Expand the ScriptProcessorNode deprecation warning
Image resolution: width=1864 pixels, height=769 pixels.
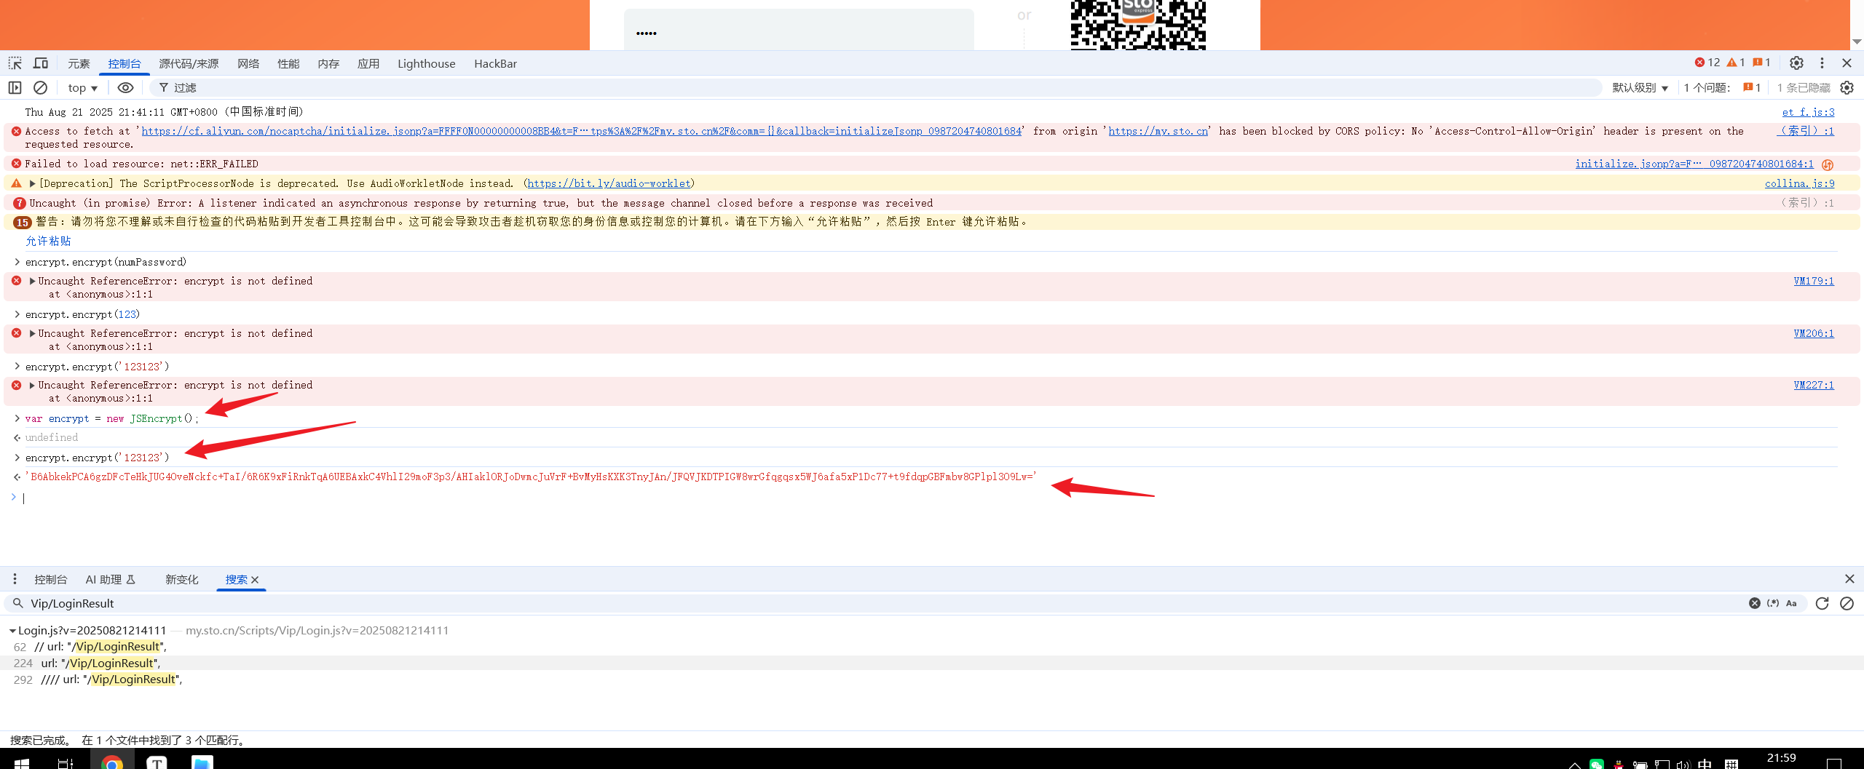pyautogui.click(x=33, y=183)
